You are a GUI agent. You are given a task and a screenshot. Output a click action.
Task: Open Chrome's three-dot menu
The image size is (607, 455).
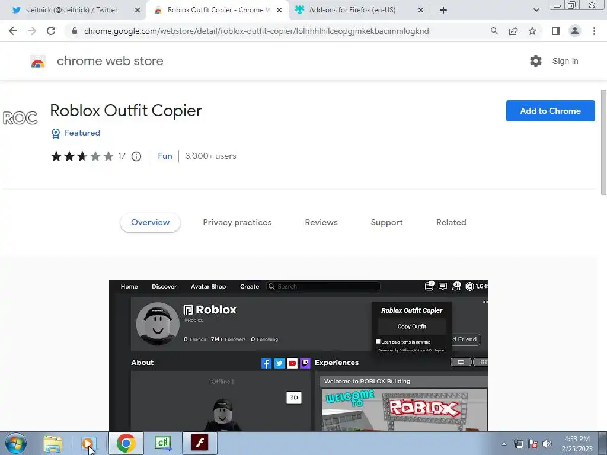pyautogui.click(x=594, y=31)
